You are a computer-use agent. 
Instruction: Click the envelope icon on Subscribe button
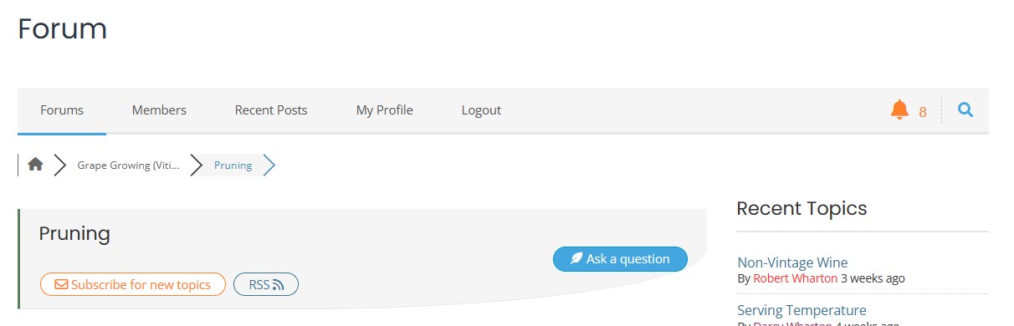point(61,284)
